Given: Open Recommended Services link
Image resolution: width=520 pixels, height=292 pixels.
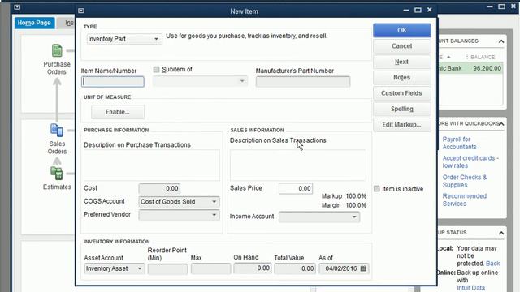Looking at the screenshot, I should point(464,200).
